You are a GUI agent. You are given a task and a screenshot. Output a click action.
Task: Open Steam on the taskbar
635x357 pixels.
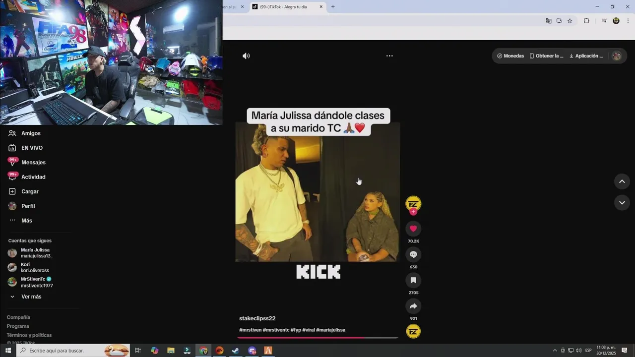coord(236,351)
